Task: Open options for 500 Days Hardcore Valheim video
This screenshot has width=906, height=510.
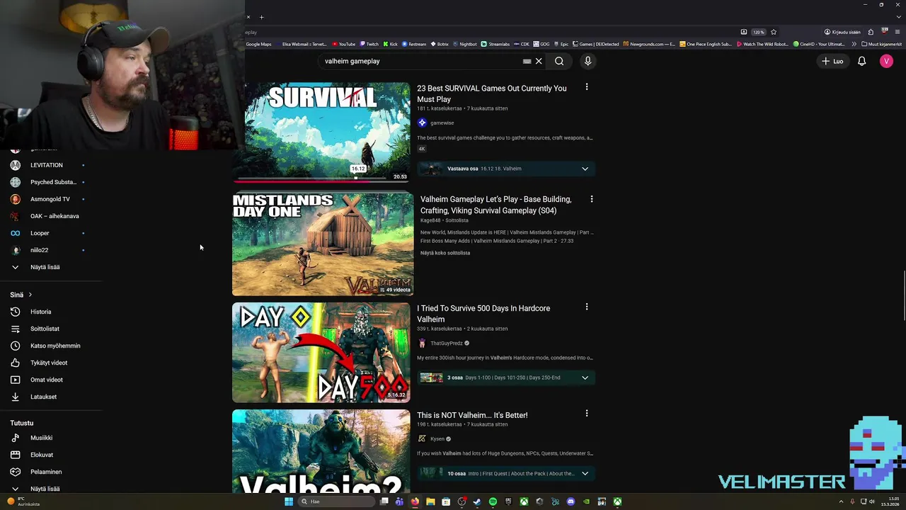Action: click(586, 307)
